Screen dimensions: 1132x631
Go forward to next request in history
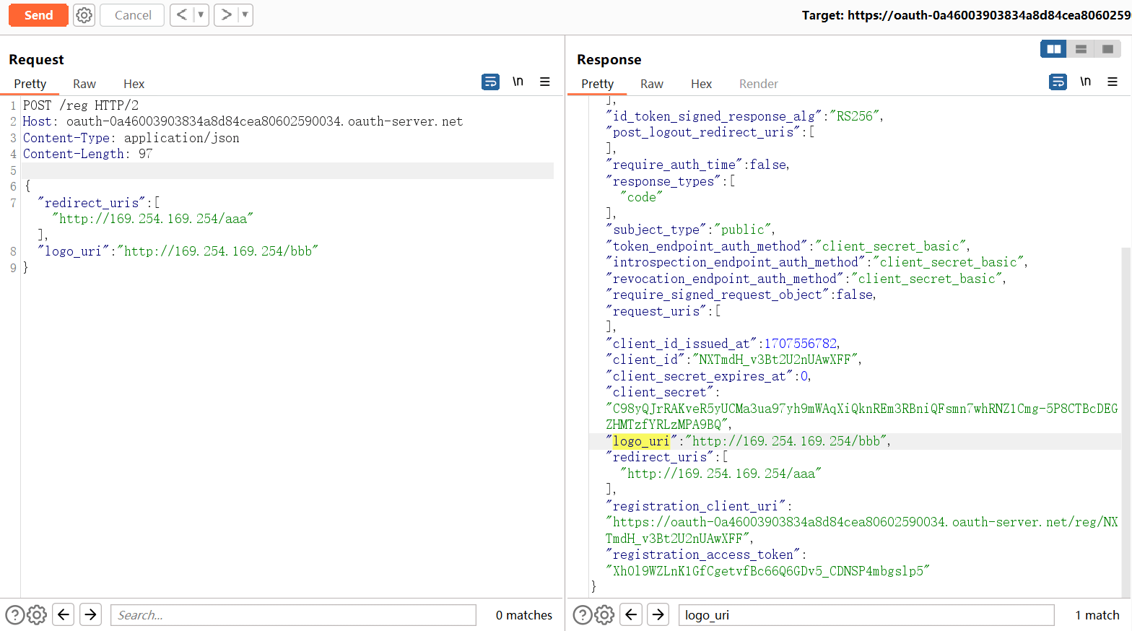coord(226,15)
